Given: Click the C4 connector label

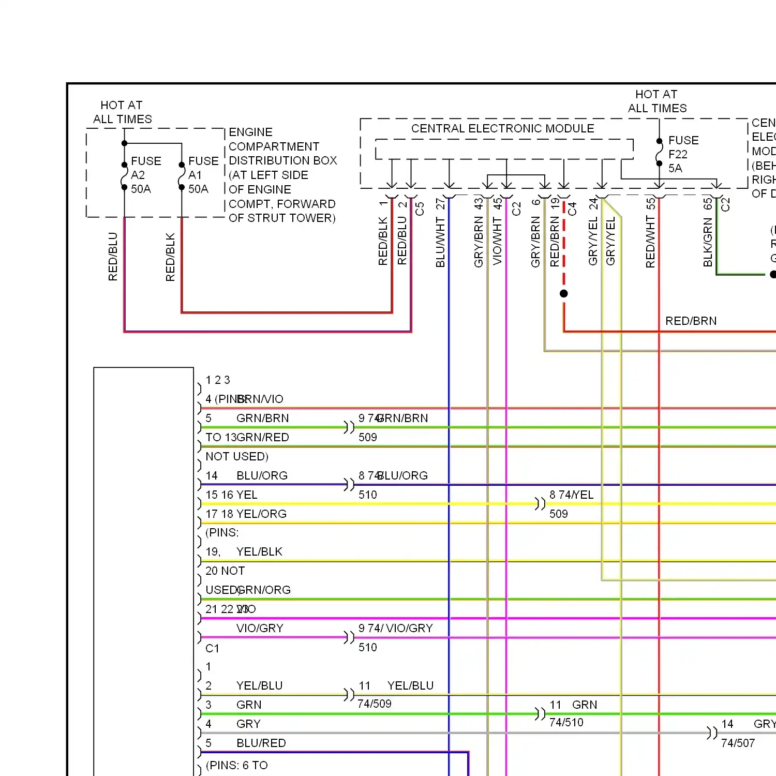Looking at the screenshot, I should tap(572, 209).
